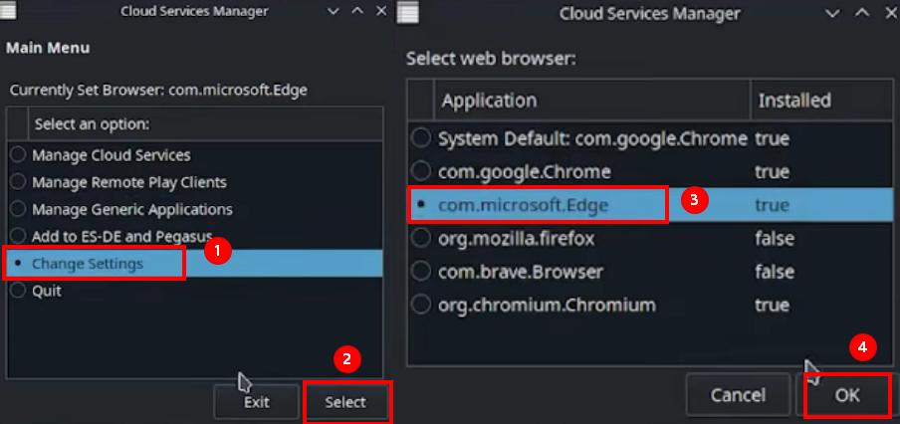Choose Manage Generic Applications radio option
This screenshot has height=424, width=900.
[x=18, y=209]
